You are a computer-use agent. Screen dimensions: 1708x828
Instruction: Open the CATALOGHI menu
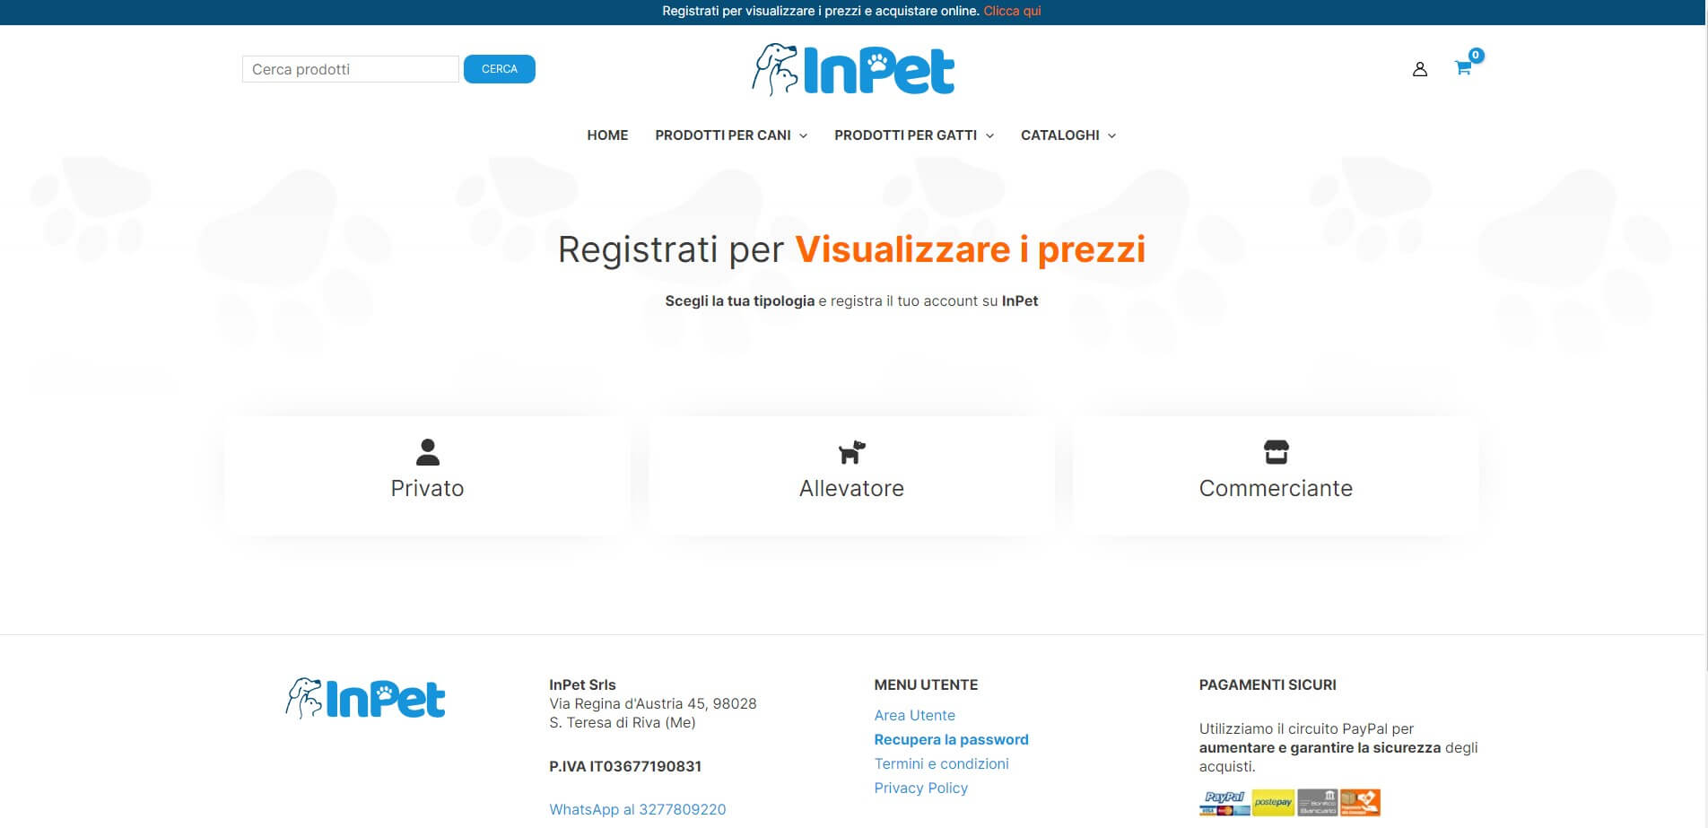pos(1059,135)
